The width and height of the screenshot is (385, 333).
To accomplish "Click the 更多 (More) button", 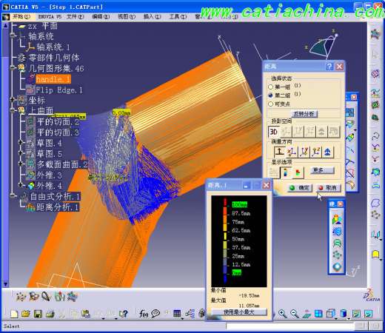I will (x=322, y=170).
